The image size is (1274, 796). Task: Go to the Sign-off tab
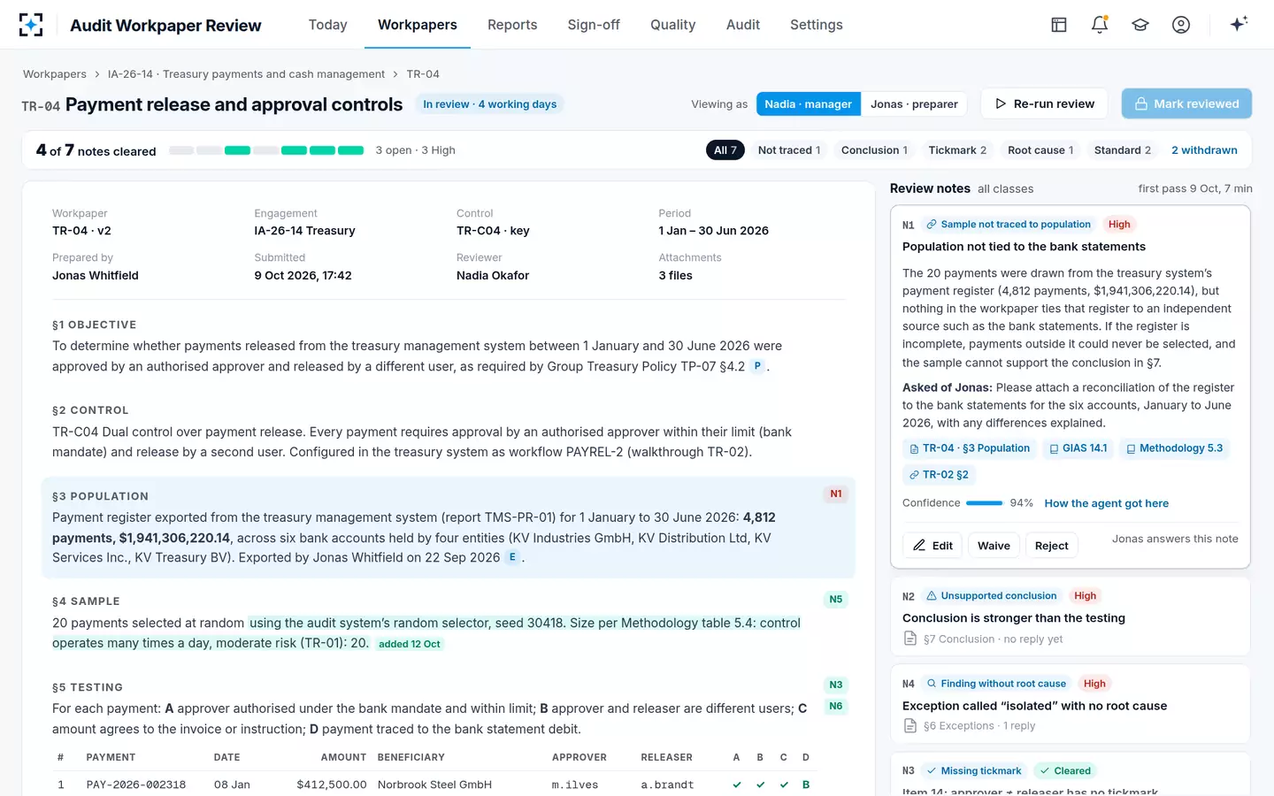pos(594,25)
